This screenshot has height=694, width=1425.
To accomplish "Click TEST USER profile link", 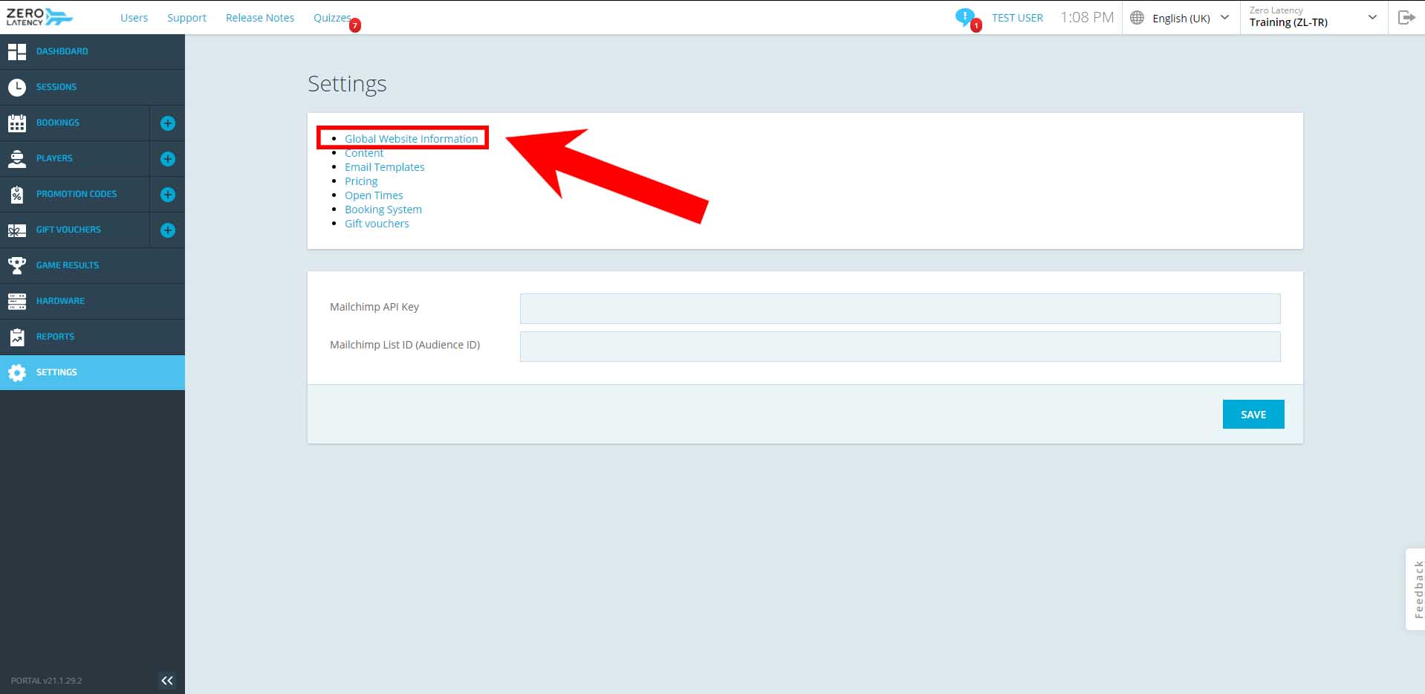I will pos(1017,18).
